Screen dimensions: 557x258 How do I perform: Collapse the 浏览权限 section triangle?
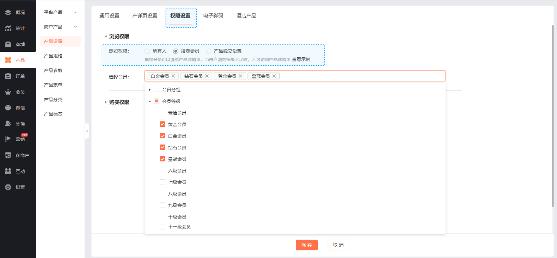coord(106,36)
